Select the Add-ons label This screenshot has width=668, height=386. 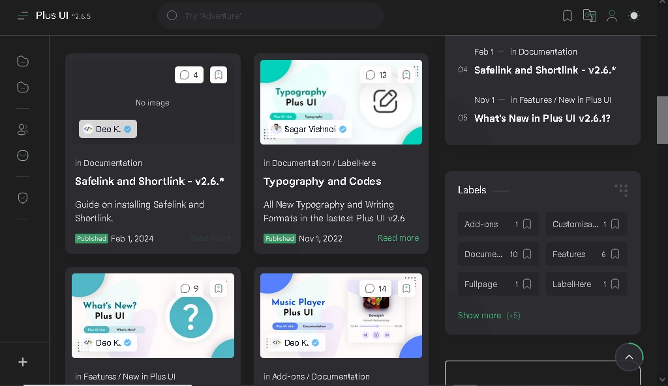pos(498,224)
